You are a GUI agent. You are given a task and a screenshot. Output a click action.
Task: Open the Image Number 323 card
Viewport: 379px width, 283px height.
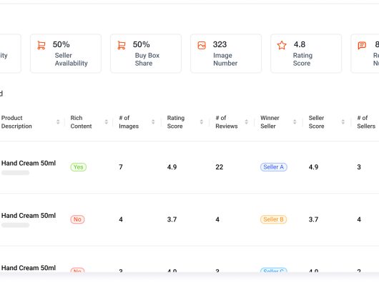pos(226,54)
